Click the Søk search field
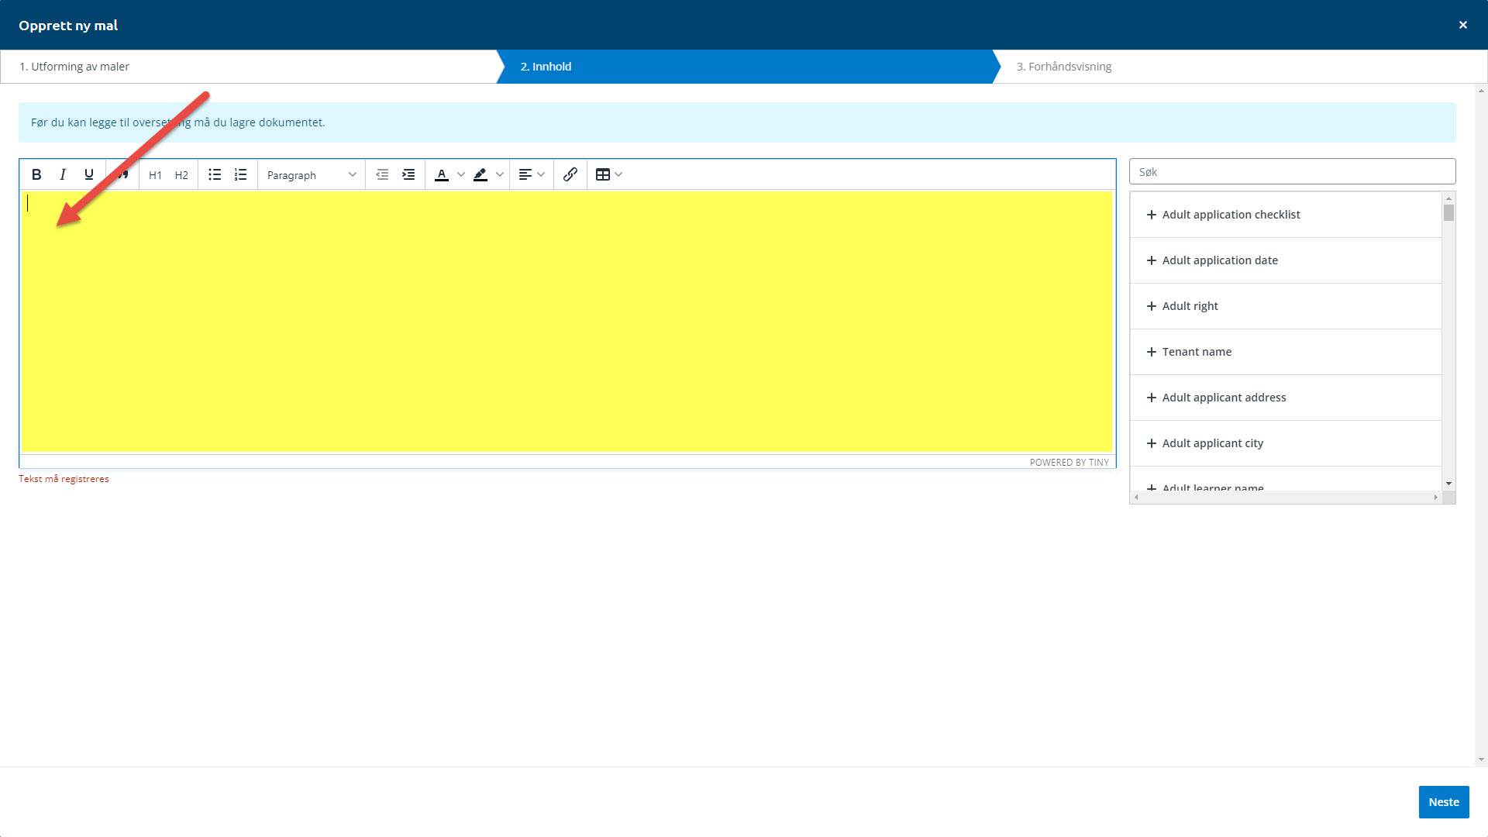1488x837 pixels. click(x=1292, y=172)
